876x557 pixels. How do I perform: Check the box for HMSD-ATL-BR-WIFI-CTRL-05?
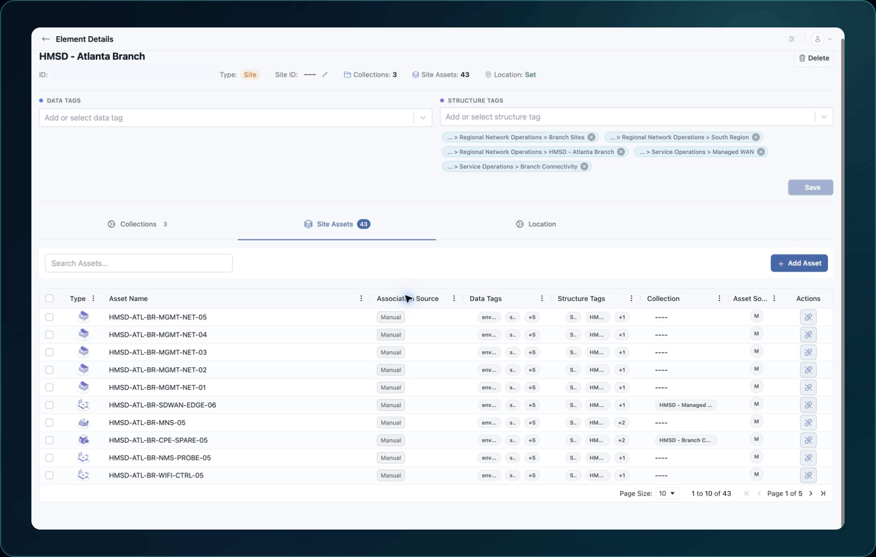pos(50,476)
